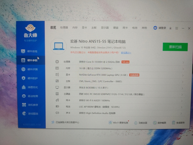Screen dimensions: 193x145
Task: Click the High Definition Audio text
Action: coord(97,113)
